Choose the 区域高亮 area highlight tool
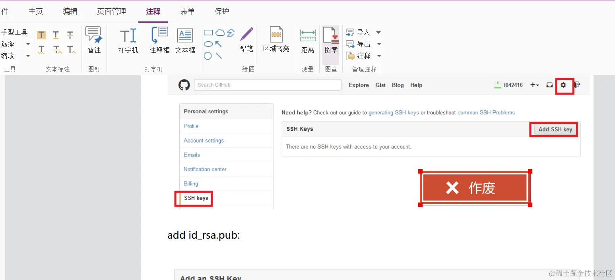This screenshot has height=280, width=615. click(x=276, y=39)
